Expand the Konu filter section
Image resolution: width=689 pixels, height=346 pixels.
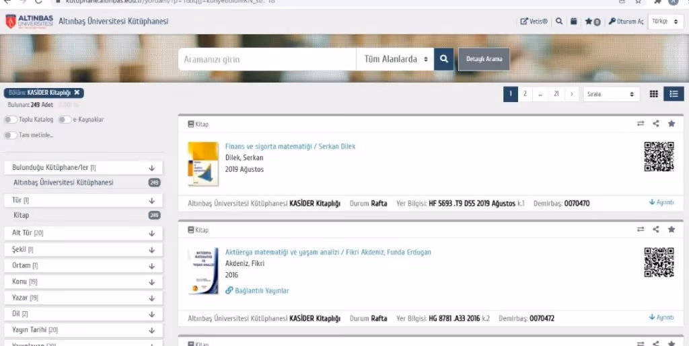click(x=83, y=282)
